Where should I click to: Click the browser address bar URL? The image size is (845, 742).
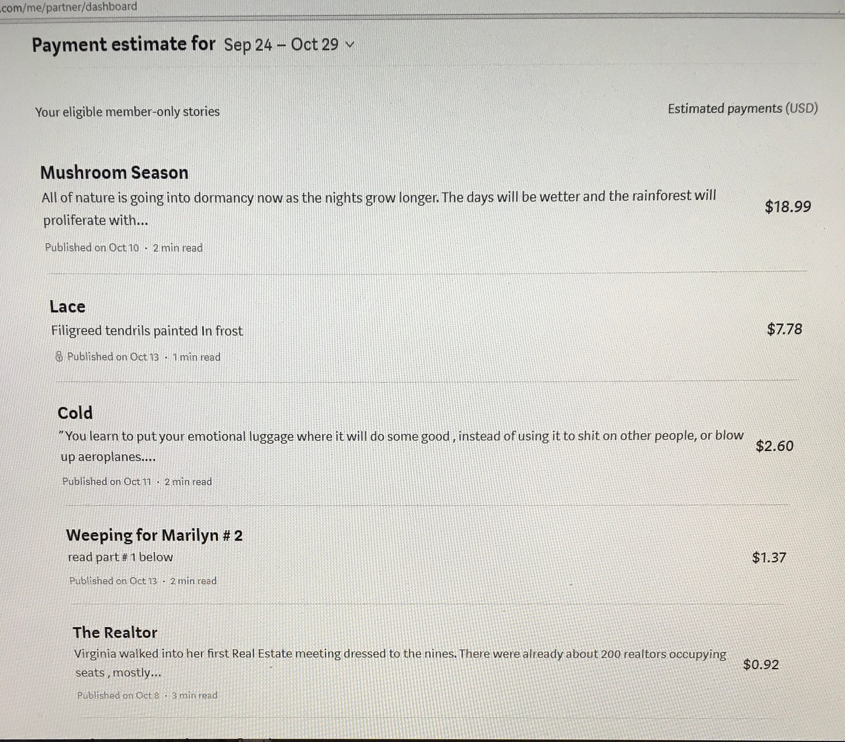click(x=69, y=7)
